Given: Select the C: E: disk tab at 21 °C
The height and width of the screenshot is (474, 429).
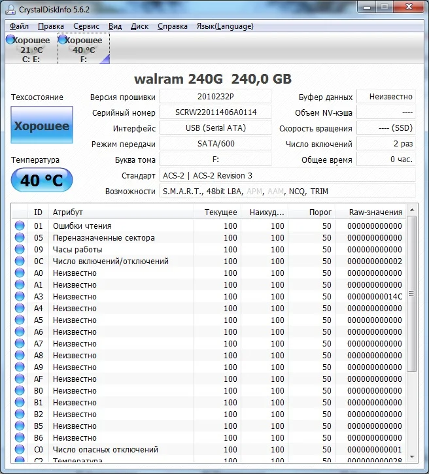Looking at the screenshot, I should coord(31,48).
